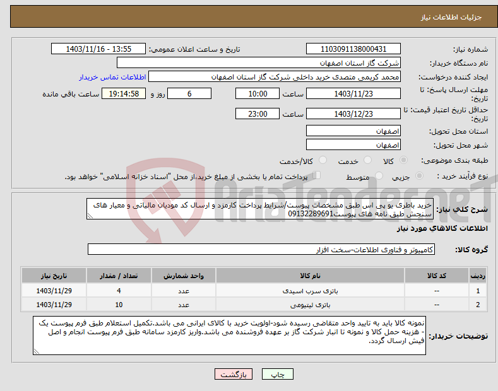
Task: Click the remaining time field 19:14:58
Action: pos(124,93)
